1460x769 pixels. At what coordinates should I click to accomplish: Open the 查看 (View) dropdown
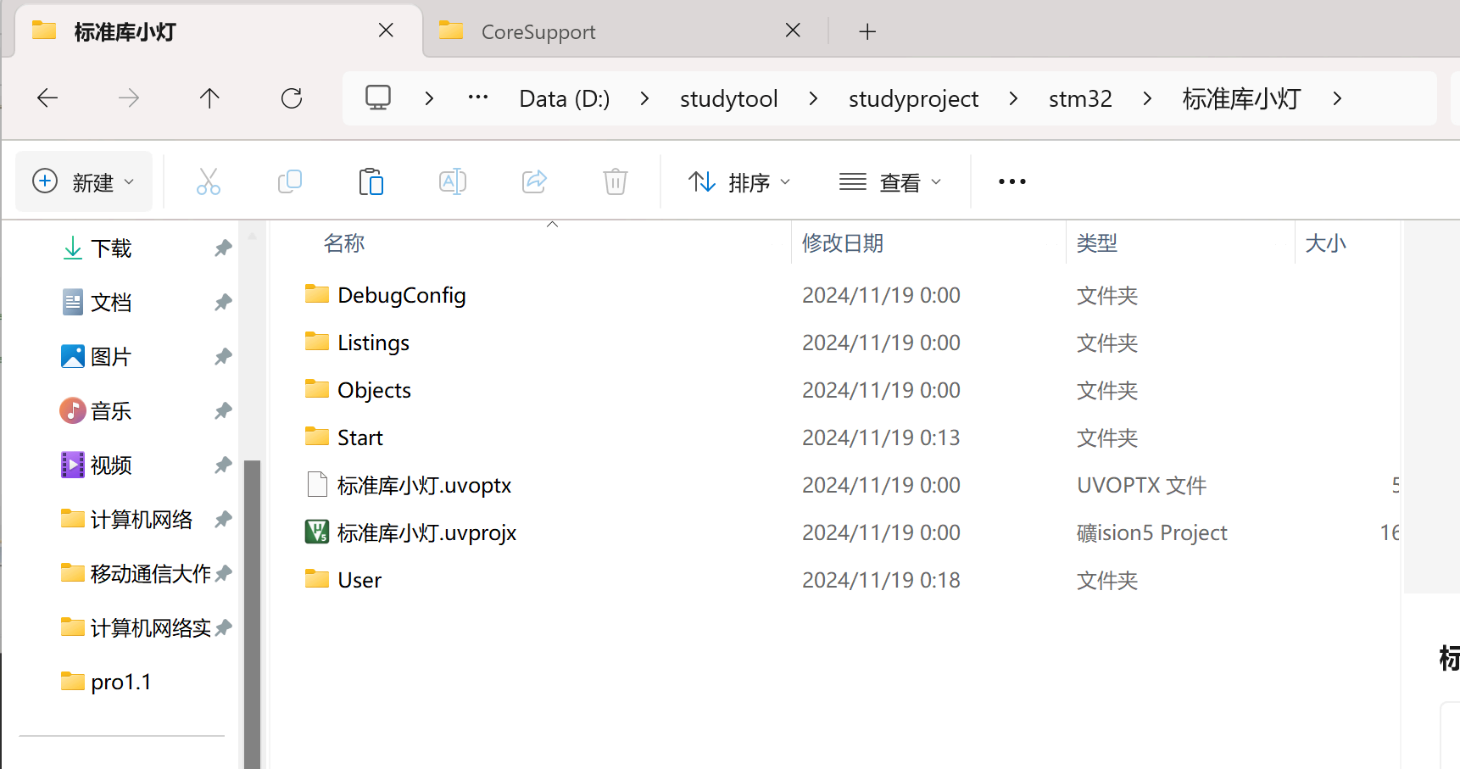tap(890, 181)
